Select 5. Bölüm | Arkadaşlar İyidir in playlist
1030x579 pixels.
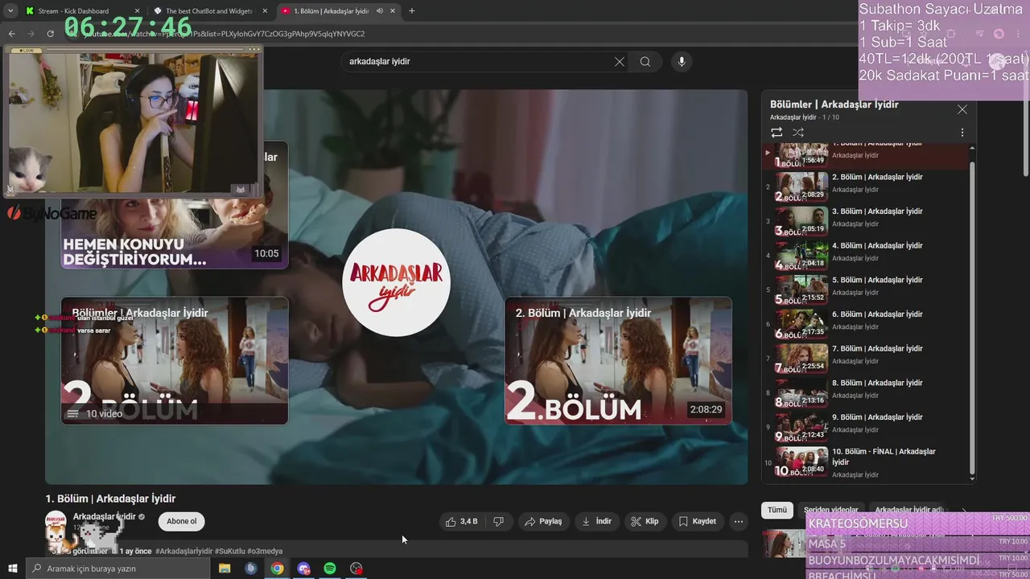click(867, 289)
